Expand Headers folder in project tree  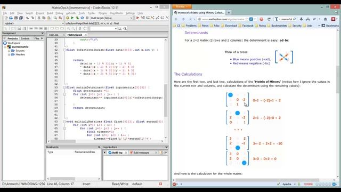click(x=9, y=54)
